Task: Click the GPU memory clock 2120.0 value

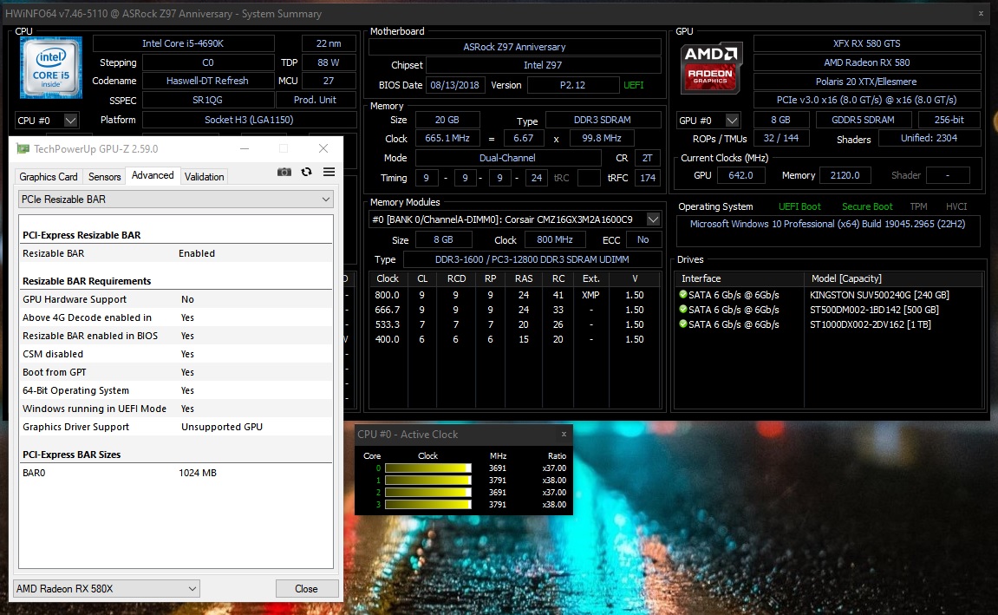Action: [845, 175]
